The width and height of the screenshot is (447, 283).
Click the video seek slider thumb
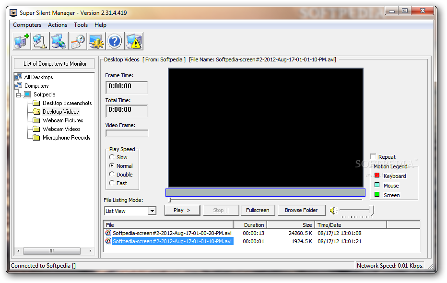pyautogui.click(x=170, y=200)
